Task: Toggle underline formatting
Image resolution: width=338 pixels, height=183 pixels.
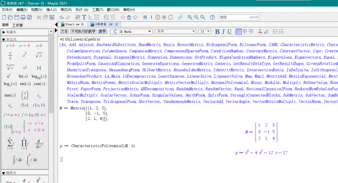Action: click(229, 32)
